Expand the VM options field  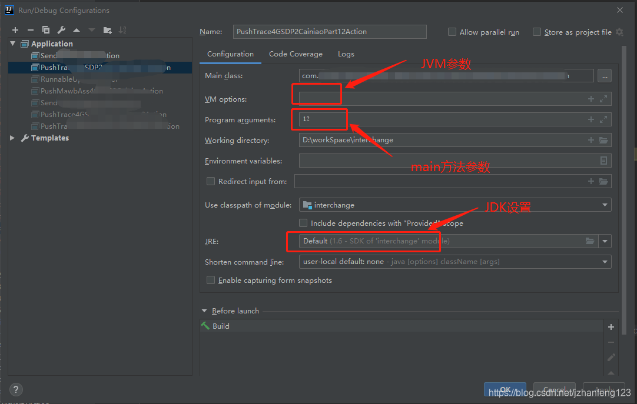coord(603,99)
